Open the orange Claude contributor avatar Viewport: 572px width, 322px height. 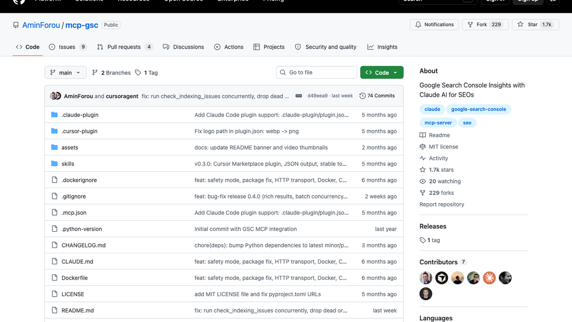click(x=489, y=278)
